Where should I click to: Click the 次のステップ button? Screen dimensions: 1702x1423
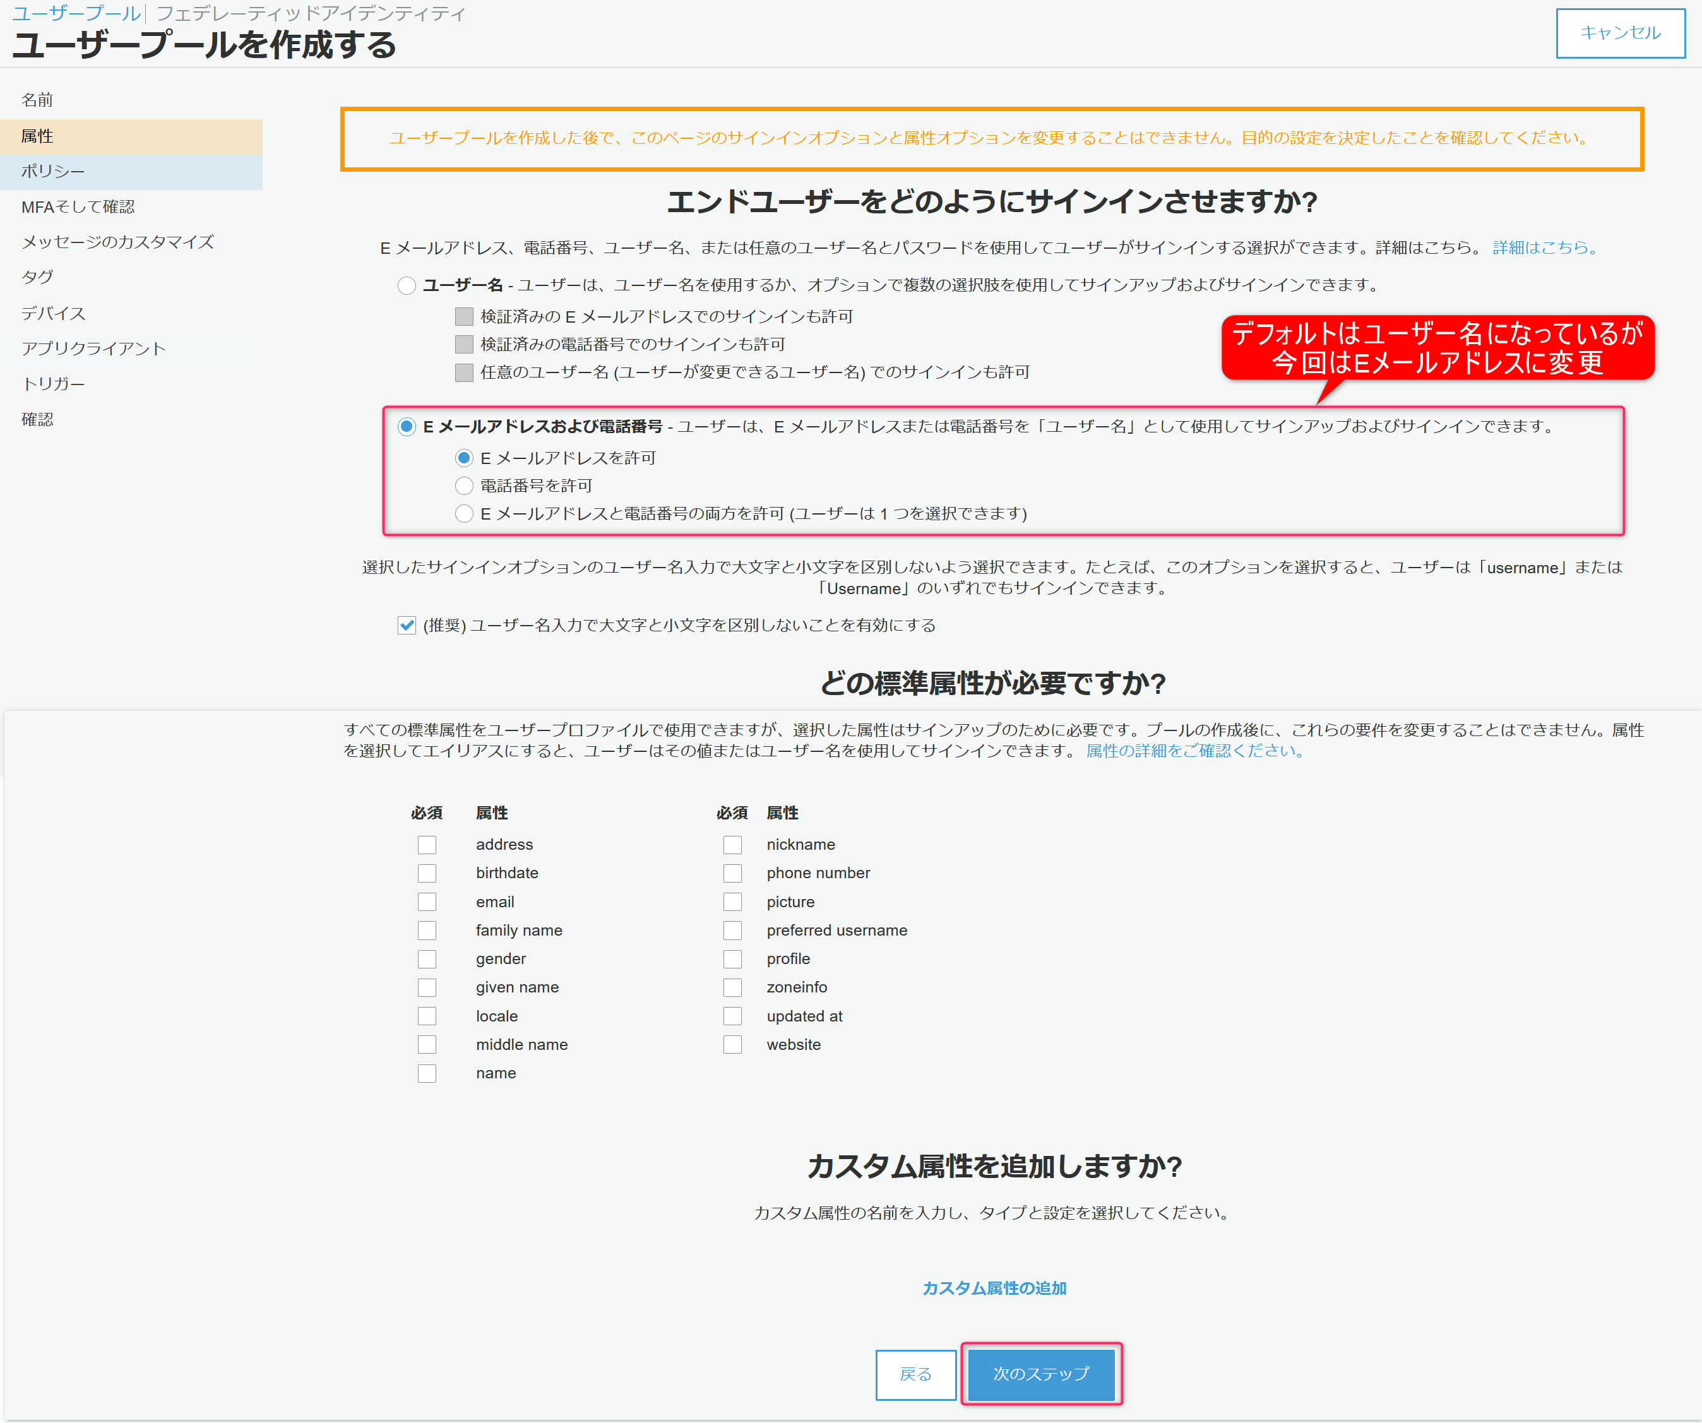point(1040,1374)
